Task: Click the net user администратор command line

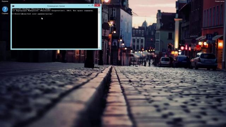Action: tap(32, 14)
